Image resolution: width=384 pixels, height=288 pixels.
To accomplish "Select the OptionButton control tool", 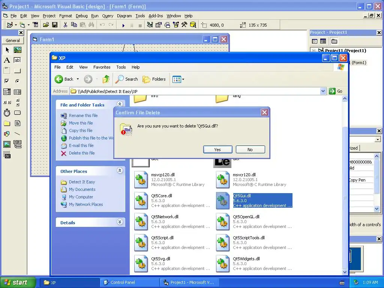I will [17, 81].
